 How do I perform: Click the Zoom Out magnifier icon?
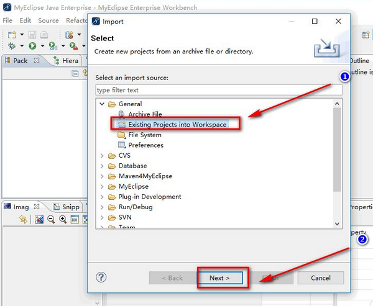point(51,220)
